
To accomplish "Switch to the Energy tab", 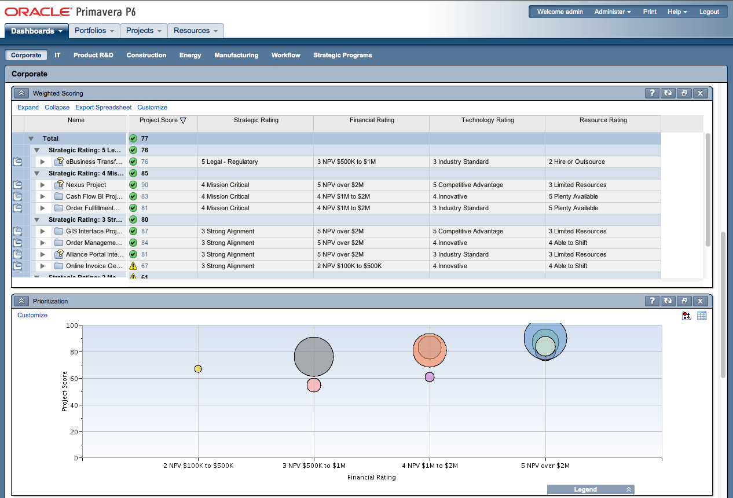I will (190, 55).
